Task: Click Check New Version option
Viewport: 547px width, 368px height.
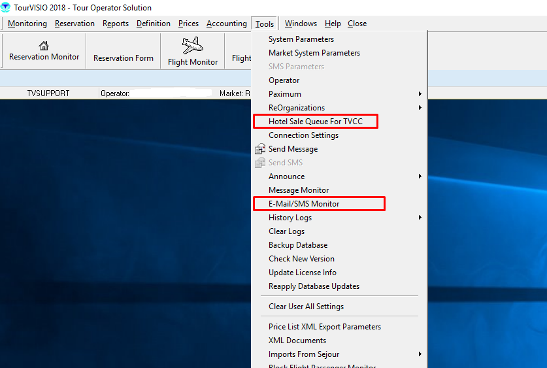Action: coord(301,259)
